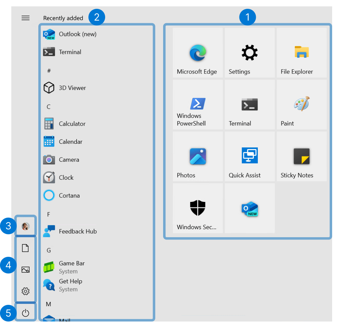Open the Settings pinned tile
Screen dimensions: 340x330
[x=250, y=53]
